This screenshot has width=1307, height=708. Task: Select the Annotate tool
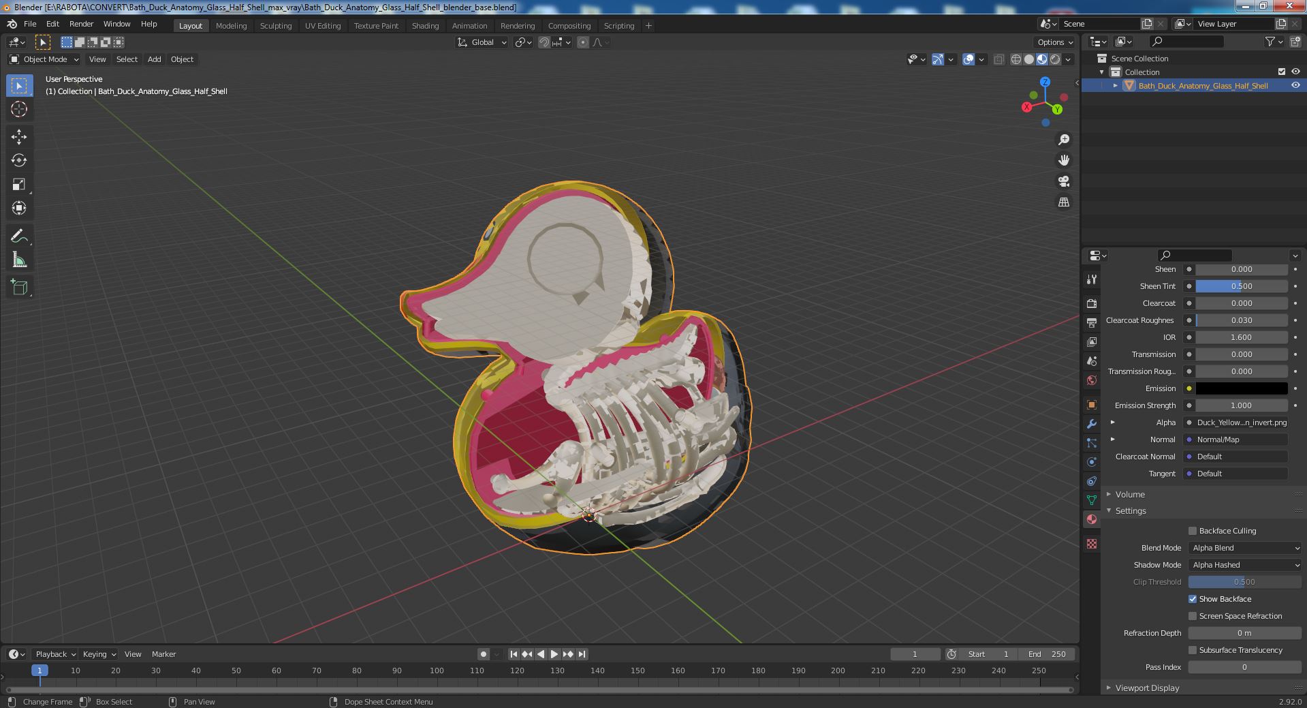point(19,236)
